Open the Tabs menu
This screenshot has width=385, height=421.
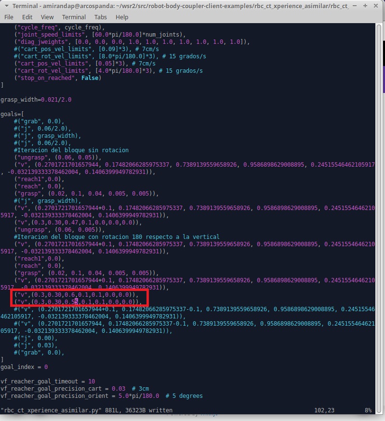click(100, 17)
